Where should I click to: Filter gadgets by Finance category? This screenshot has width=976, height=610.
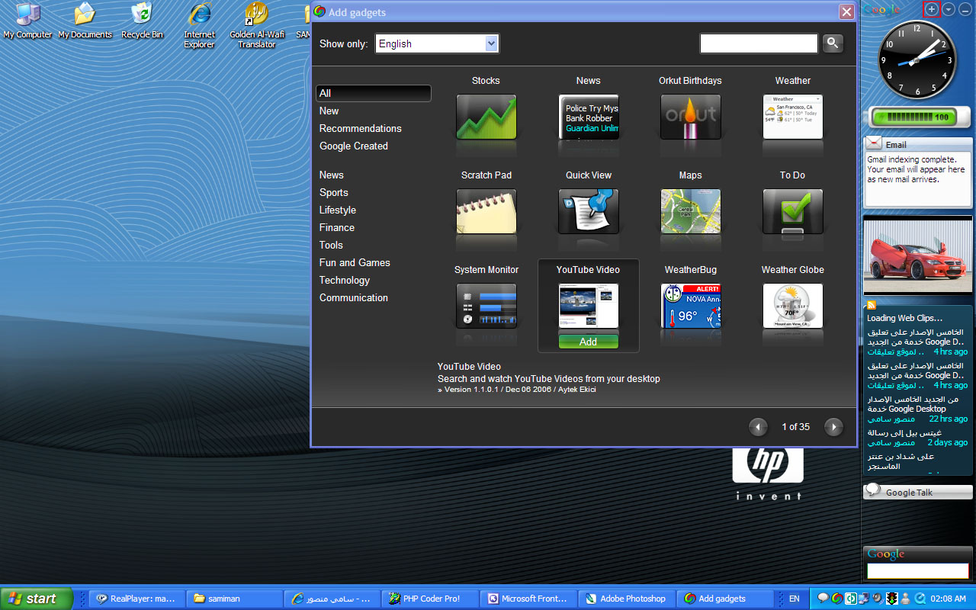pyautogui.click(x=337, y=227)
